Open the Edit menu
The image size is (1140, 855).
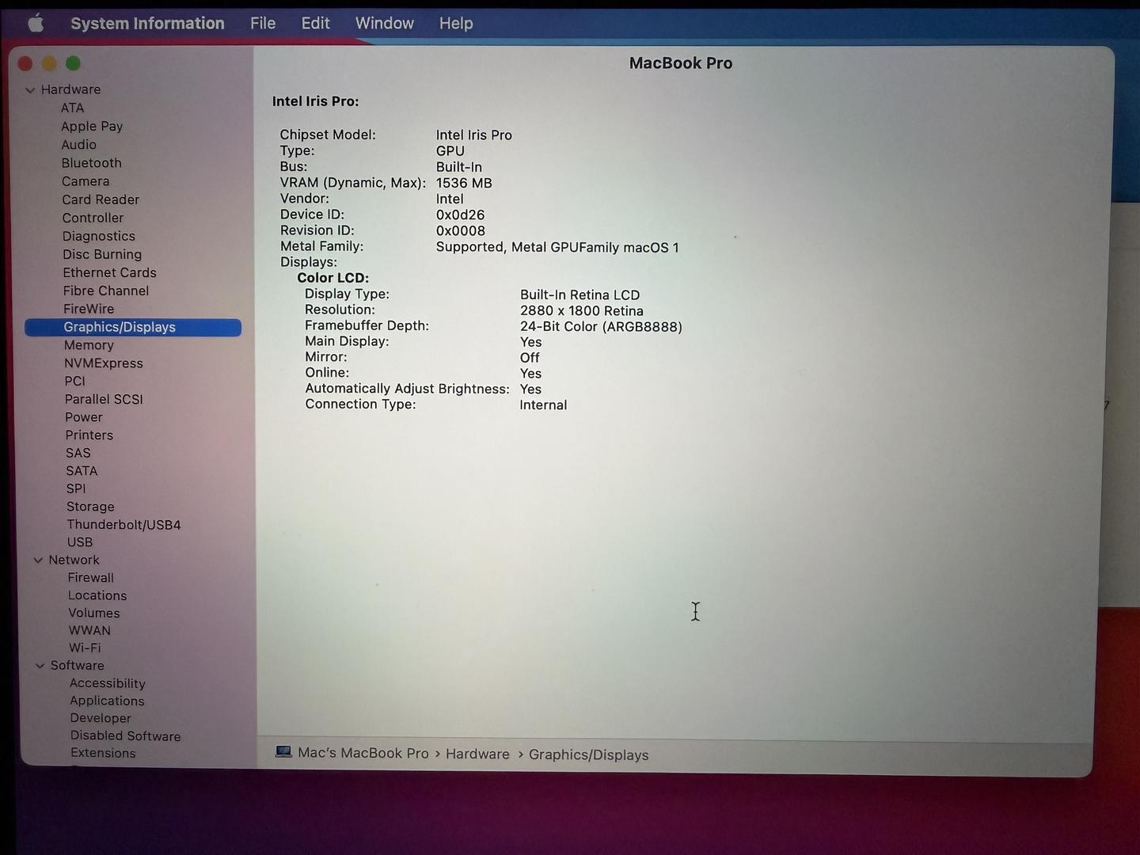[315, 24]
